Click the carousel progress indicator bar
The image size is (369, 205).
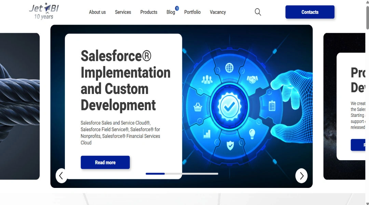[x=182, y=174]
